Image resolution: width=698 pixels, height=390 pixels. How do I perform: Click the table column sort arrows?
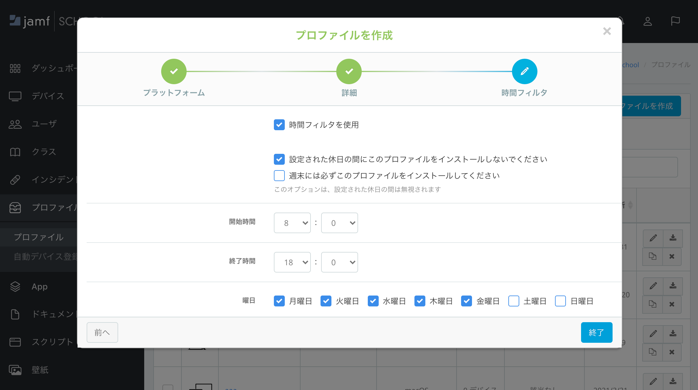tap(630, 205)
